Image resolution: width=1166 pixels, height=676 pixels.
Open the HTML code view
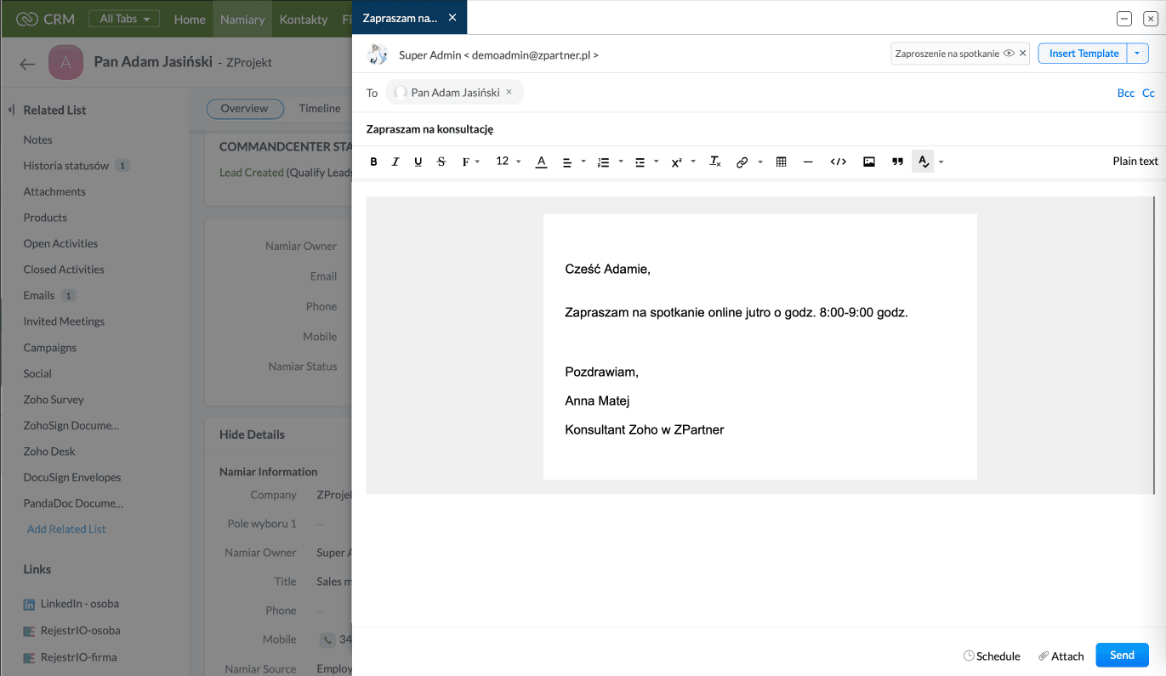click(838, 162)
